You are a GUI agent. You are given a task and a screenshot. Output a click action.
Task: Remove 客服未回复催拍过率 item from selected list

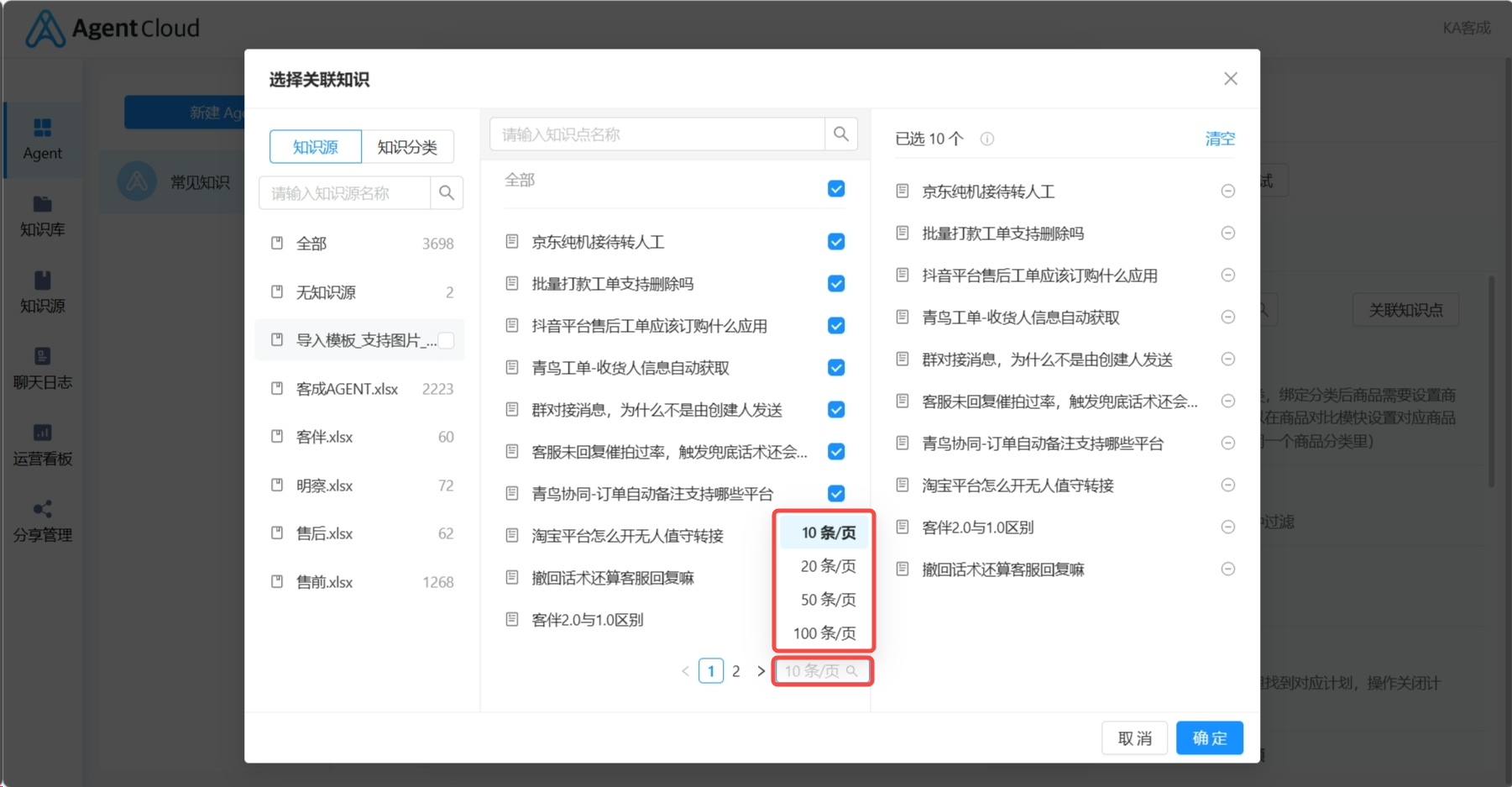coord(1227,401)
